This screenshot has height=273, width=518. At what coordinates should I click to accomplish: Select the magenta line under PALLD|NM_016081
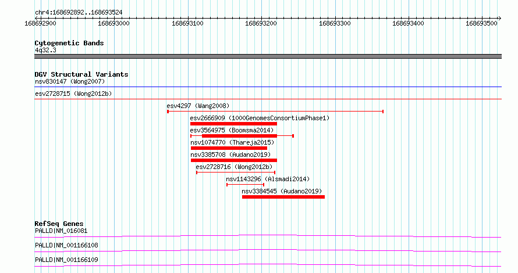coord(268,236)
